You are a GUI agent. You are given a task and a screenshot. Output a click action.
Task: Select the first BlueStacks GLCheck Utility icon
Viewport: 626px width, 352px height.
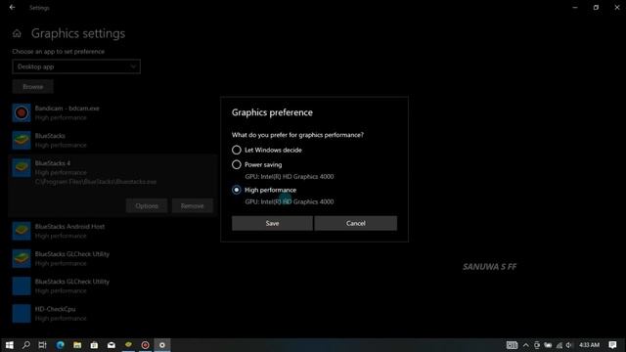tap(22, 258)
